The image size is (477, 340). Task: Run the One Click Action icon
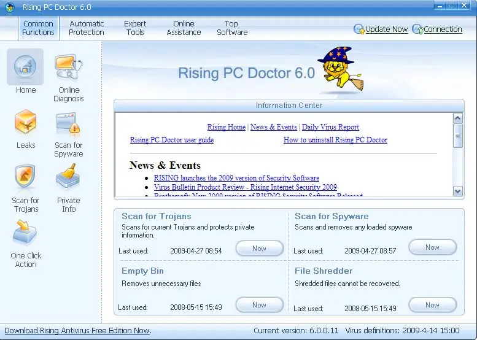[25, 233]
